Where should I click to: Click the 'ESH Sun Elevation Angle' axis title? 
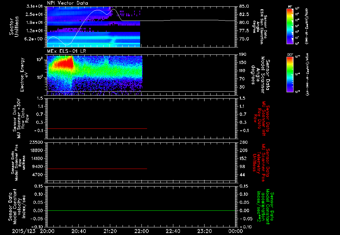click(260, 27)
